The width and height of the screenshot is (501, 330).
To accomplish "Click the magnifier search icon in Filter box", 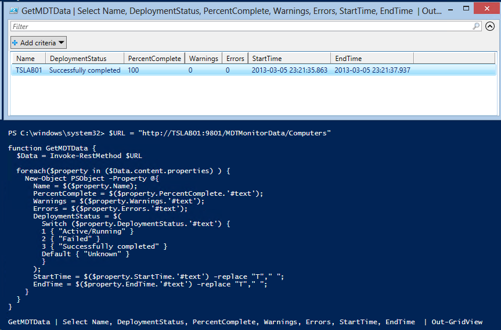I will coord(476,26).
